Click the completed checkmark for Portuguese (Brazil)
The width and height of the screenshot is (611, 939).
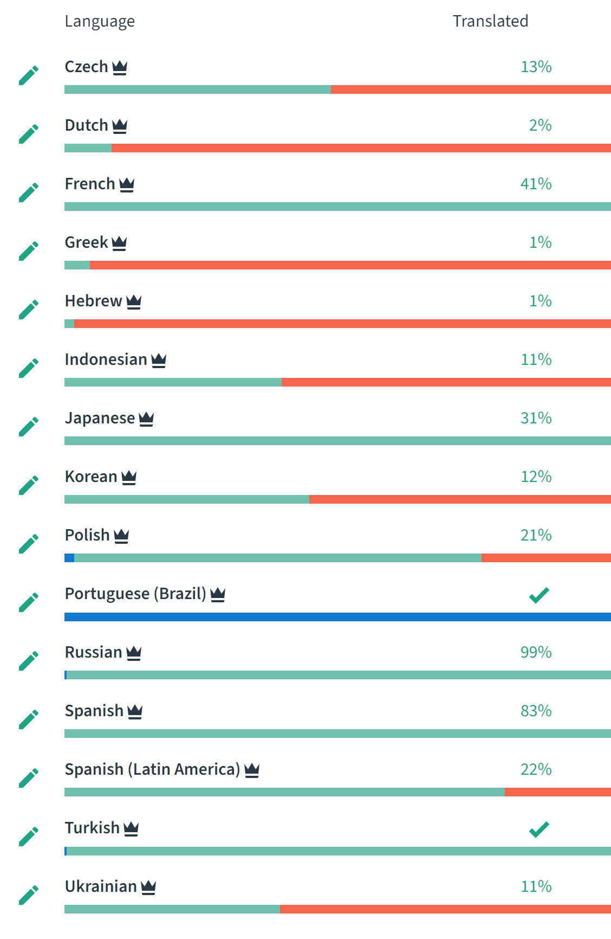(x=539, y=595)
